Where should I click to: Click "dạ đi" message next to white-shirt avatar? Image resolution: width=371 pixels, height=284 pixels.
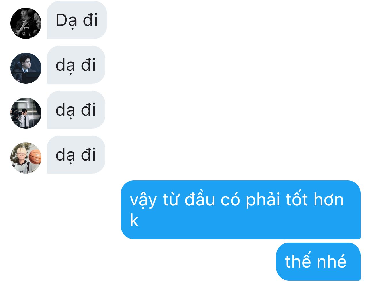click(76, 110)
